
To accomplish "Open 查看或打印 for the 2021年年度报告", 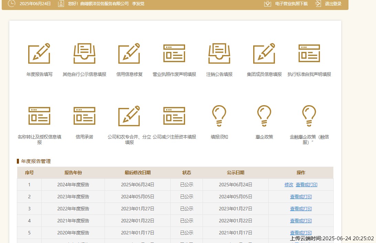I will [x=301, y=221].
